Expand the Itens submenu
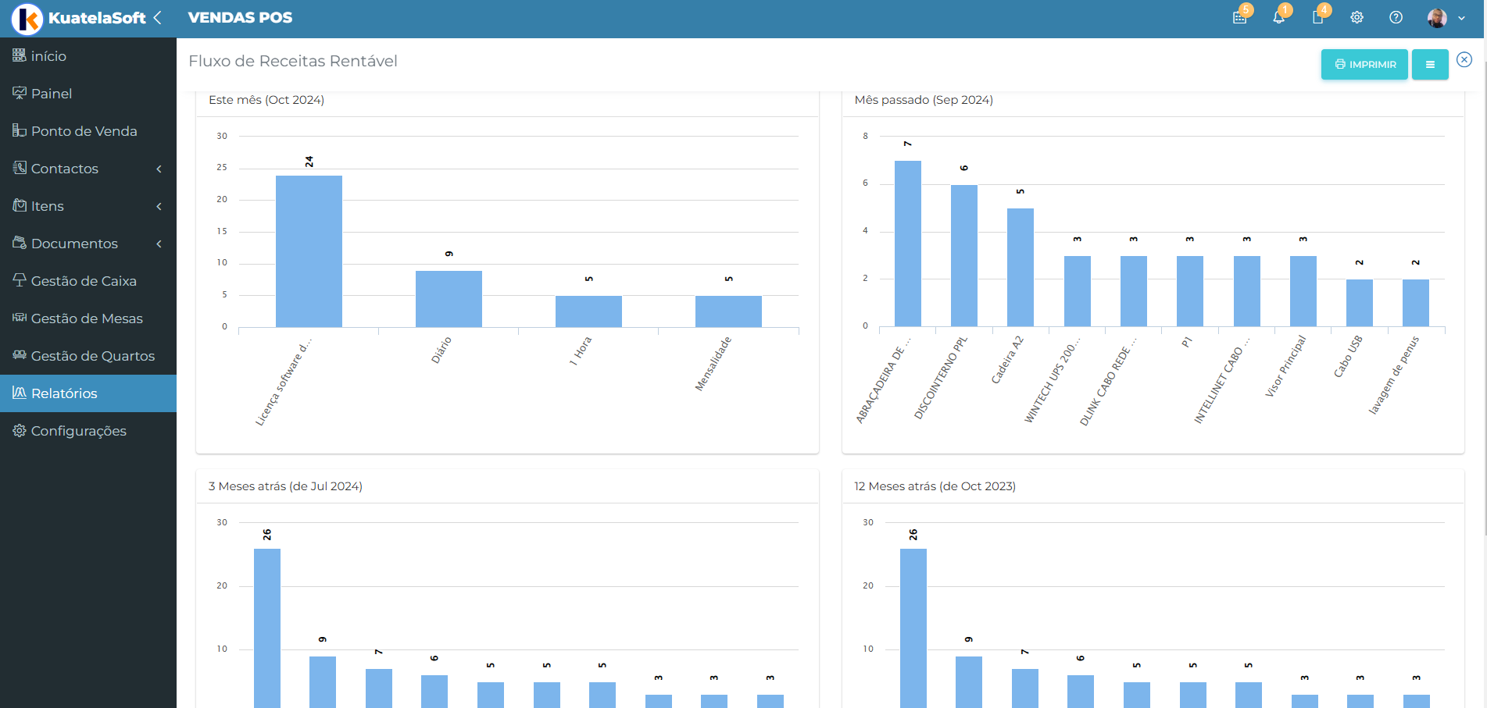This screenshot has width=1487, height=708. coord(159,206)
